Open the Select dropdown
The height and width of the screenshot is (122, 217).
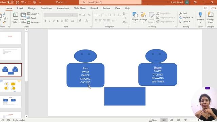coord(185,22)
